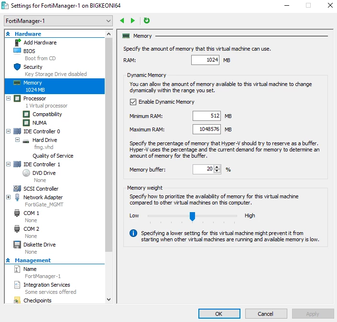Disable the Enable Dynamic Memory checkbox
Viewport: 337px width, 322px height.
133,102
